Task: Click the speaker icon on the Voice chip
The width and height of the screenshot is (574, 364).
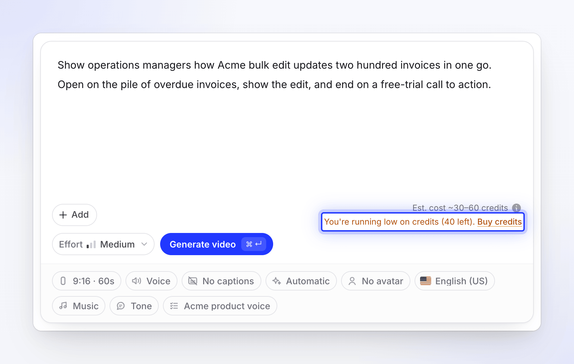Action: coord(137,281)
